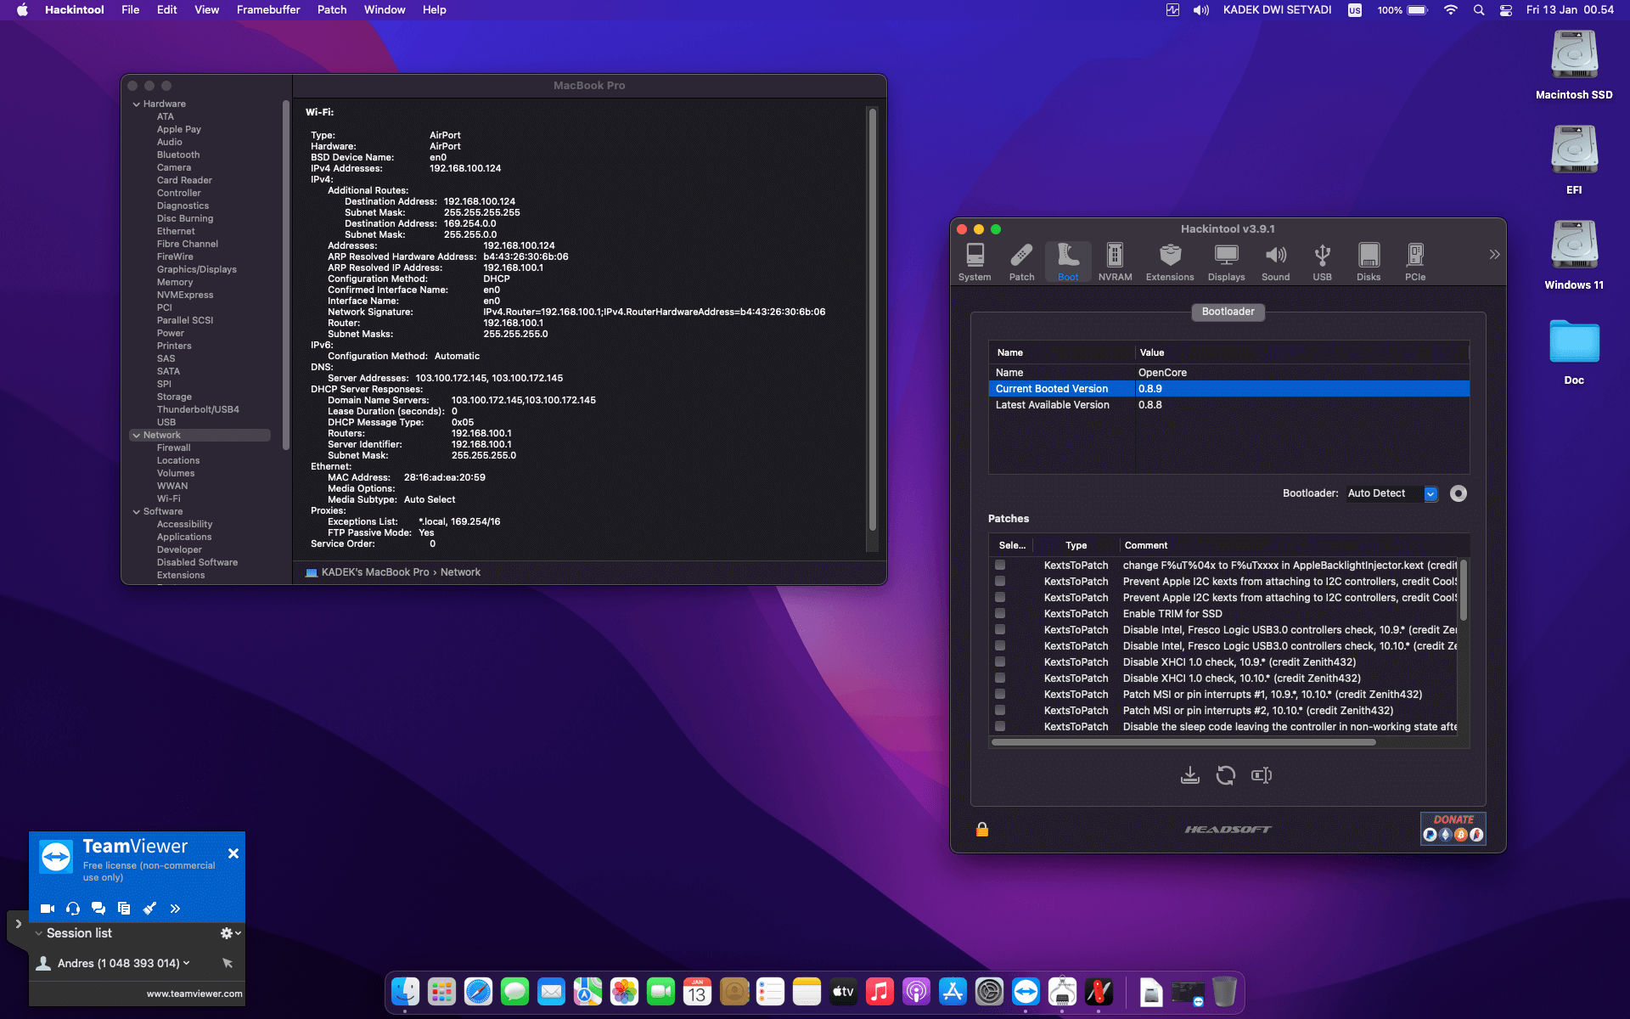Viewport: 1630px width, 1019px height.
Task: Open the Bootloader Auto Detect dropdown
Action: tap(1431, 493)
